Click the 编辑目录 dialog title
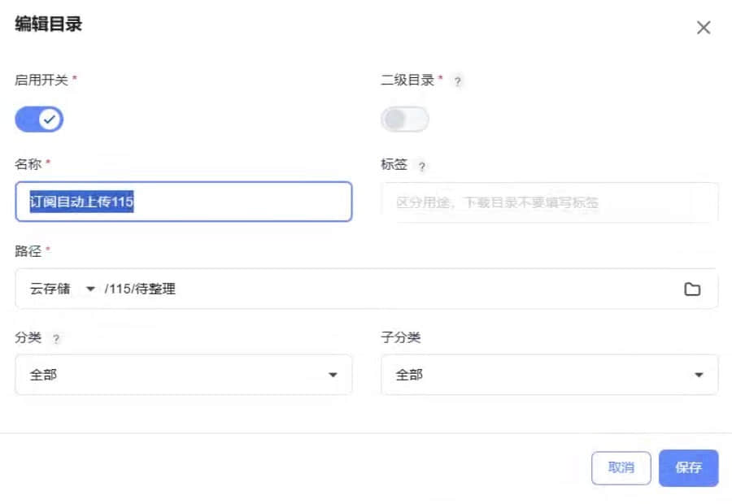732x504 pixels. (49, 24)
